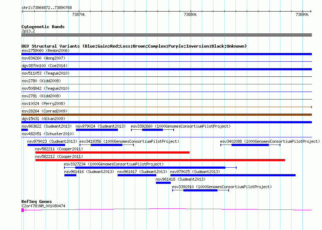The width and height of the screenshot is (322, 230).
Task: Click the RefSeq Genes track title
Action: pos(37,202)
